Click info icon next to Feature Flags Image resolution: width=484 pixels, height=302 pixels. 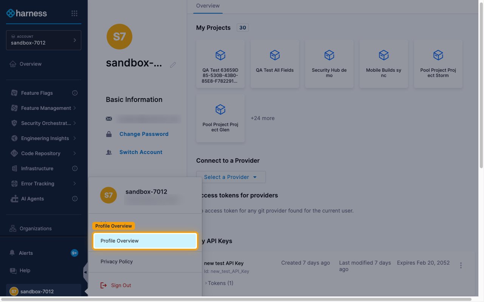(75, 93)
